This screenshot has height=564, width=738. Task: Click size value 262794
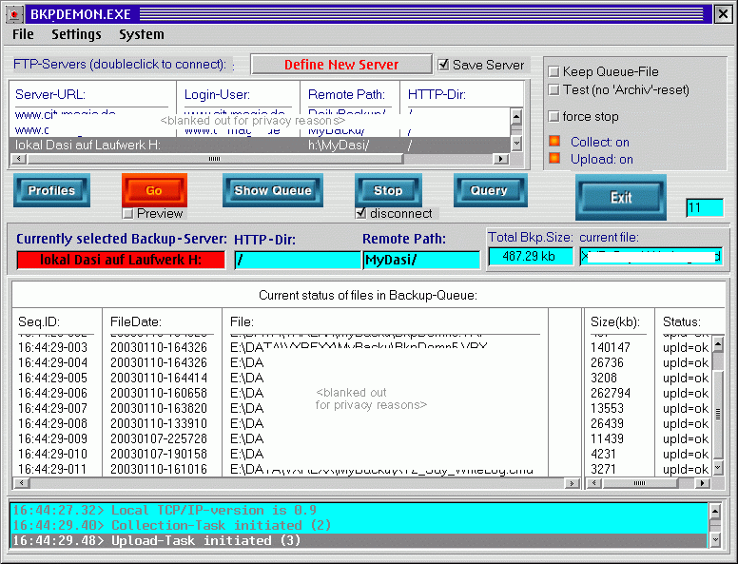[x=611, y=393]
